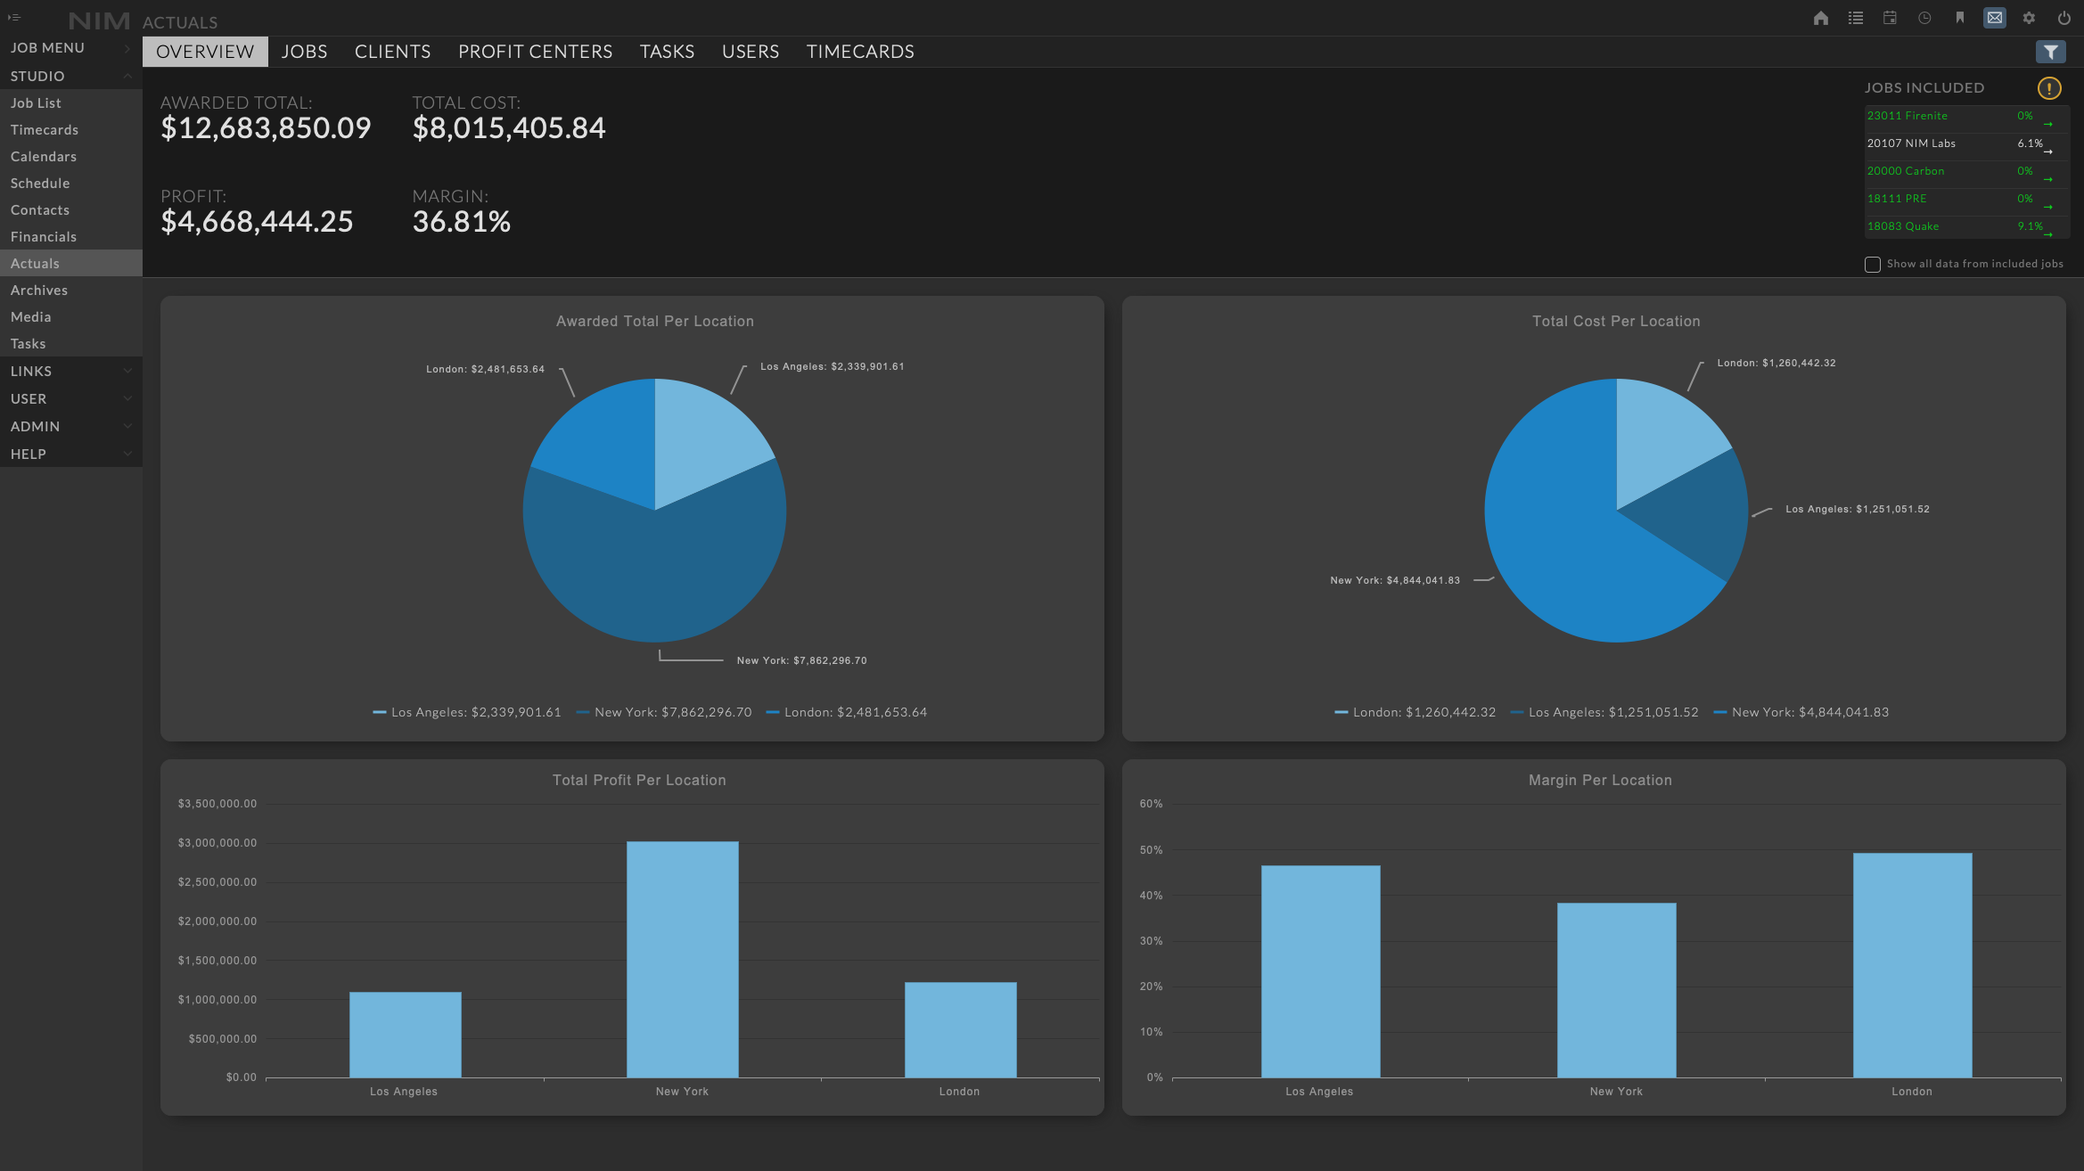Click the clock timecard icon
Image resolution: width=2084 pixels, height=1171 pixels.
coord(1924,18)
